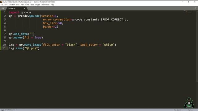Open the Find menu
The height and width of the screenshot is (111, 198).
pos(18,5)
